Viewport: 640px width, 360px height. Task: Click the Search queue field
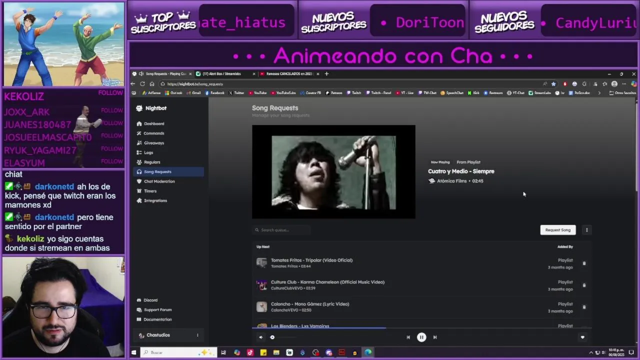(x=281, y=230)
